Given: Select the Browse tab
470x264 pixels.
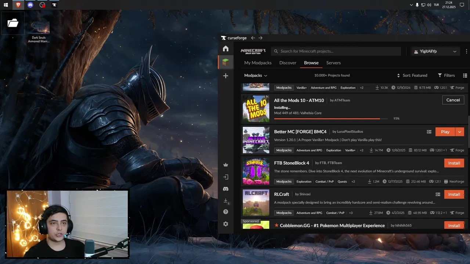Looking at the screenshot, I should 311,63.
